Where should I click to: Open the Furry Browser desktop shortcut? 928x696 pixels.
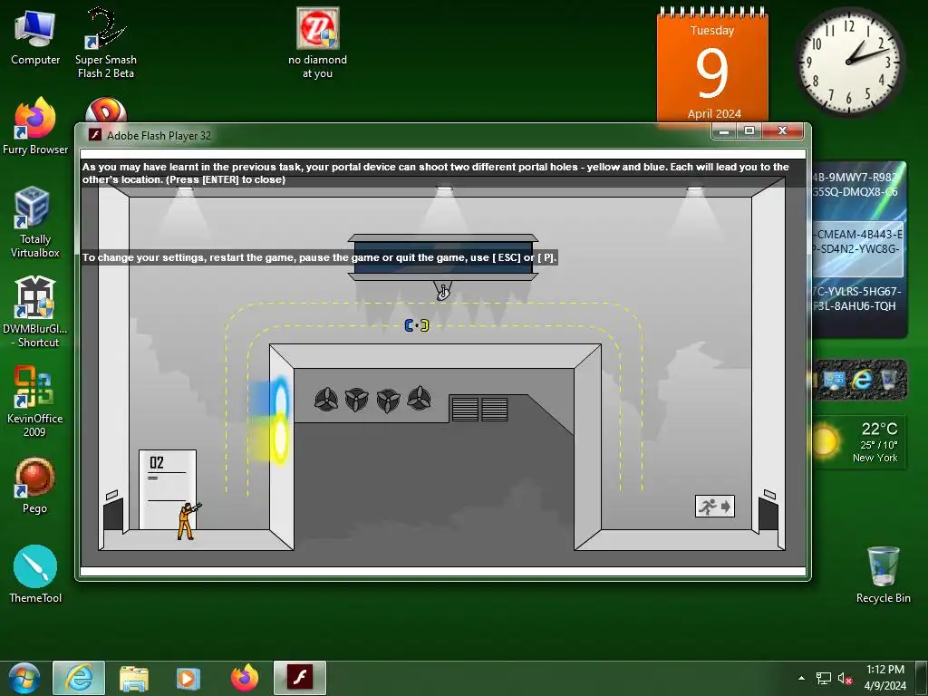pyautogui.click(x=35, y=127)
